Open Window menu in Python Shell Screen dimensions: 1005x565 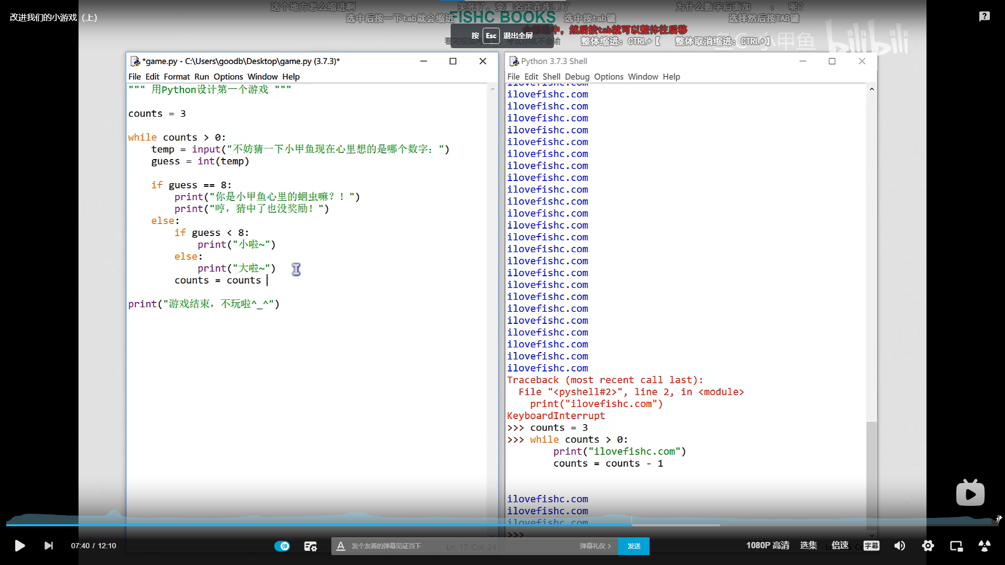(x=643, y=76)
